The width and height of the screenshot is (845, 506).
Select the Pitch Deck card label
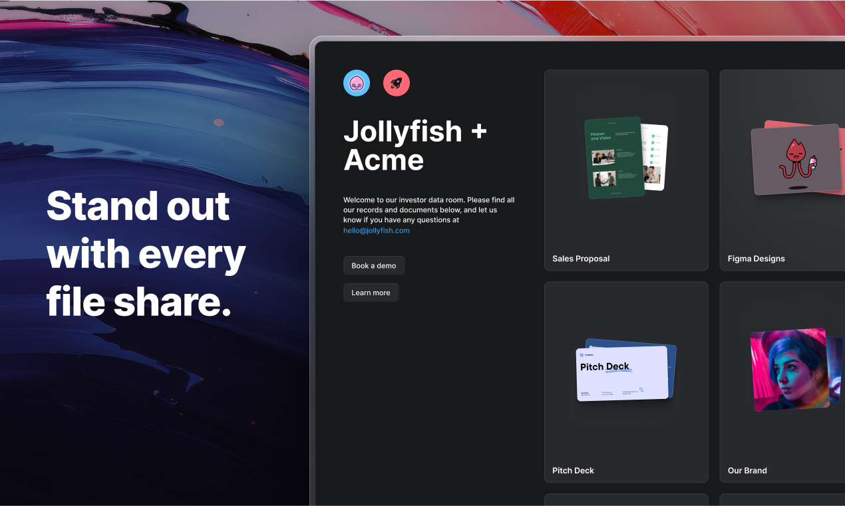pyautogui.click(x=573, y=471)
